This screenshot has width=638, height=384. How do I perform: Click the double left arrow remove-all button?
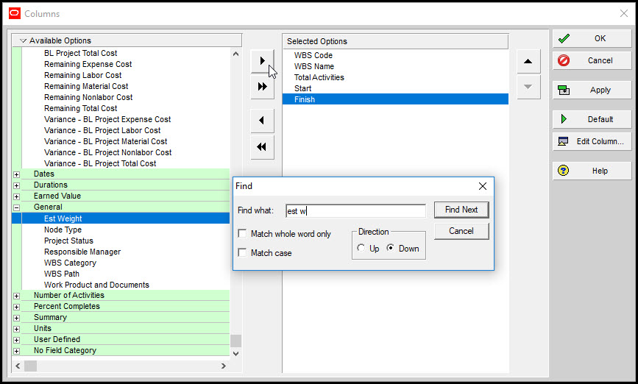tap(261, 146)
